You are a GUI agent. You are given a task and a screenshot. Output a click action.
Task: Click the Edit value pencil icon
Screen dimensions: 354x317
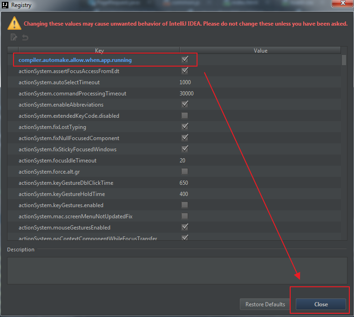[14, 37]
